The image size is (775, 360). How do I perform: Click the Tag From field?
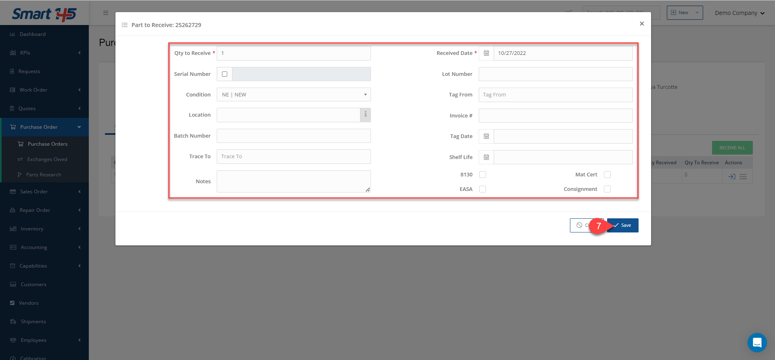556,95
